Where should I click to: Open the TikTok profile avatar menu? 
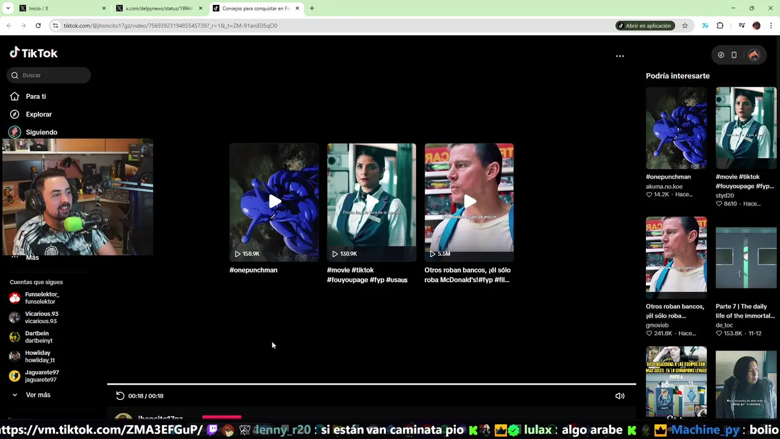[754, 55]
